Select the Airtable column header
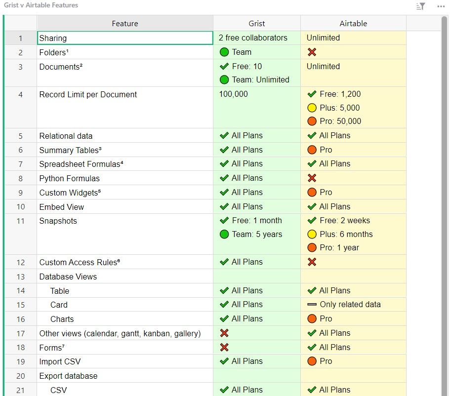The width and height of the screenshot is (450, 396). pyautogui.click(x=353, y=23)
